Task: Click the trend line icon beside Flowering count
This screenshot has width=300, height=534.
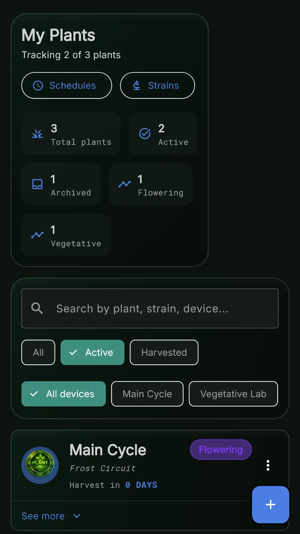Action: [x=124, y=184]
